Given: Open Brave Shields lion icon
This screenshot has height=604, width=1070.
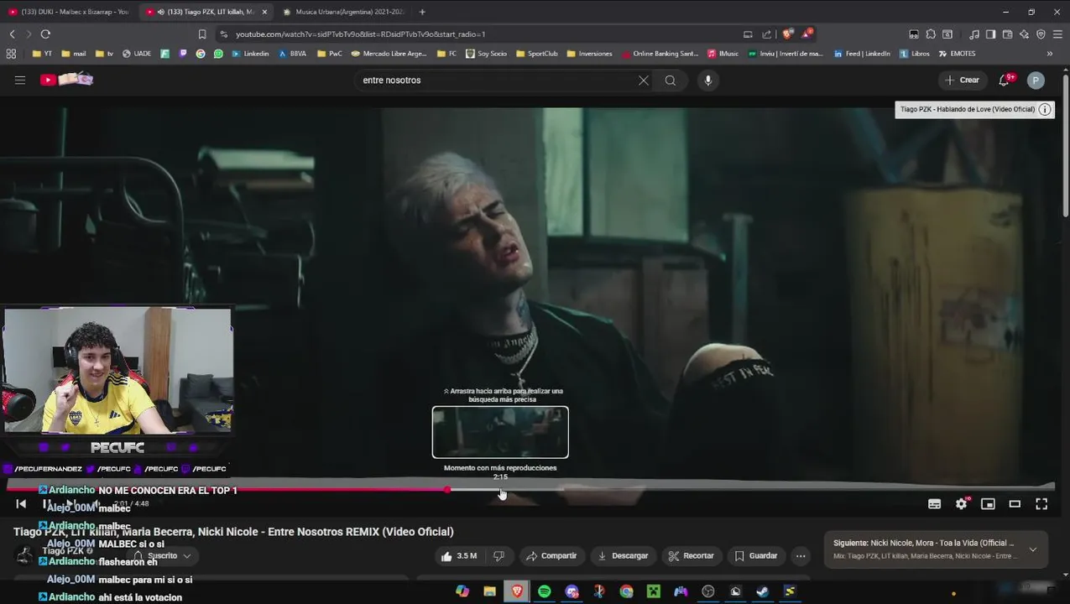Looking at the screenshot, I should (787, 34).
